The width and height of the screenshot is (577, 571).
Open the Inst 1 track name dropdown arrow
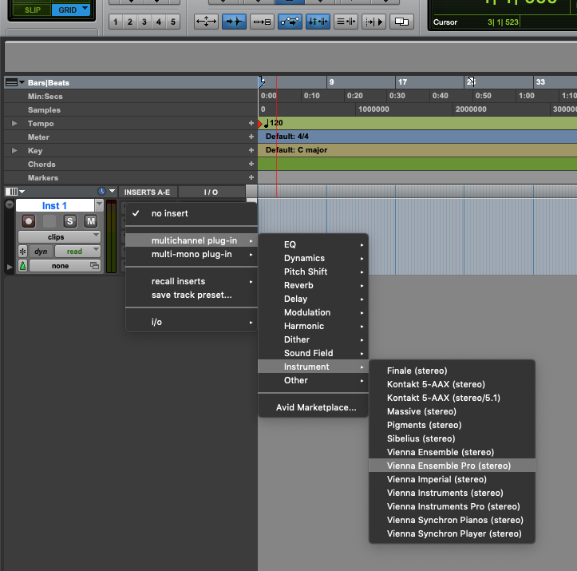pyautogui.click(x=99, y=205)
